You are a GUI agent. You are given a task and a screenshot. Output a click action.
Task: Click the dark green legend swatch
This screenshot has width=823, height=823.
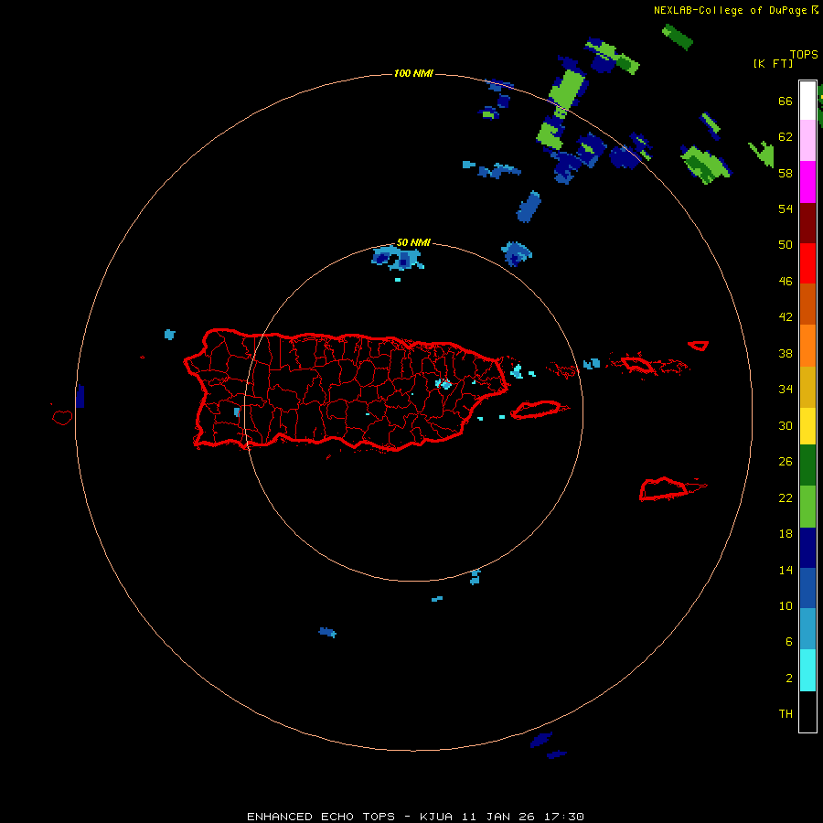[807, 465]
